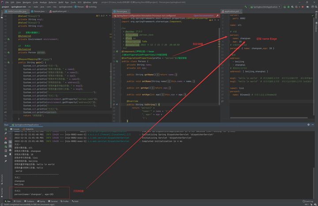Collapse the toString method fold at line 37
Viewport: 318px width, 206px height.
pos(121,104)
